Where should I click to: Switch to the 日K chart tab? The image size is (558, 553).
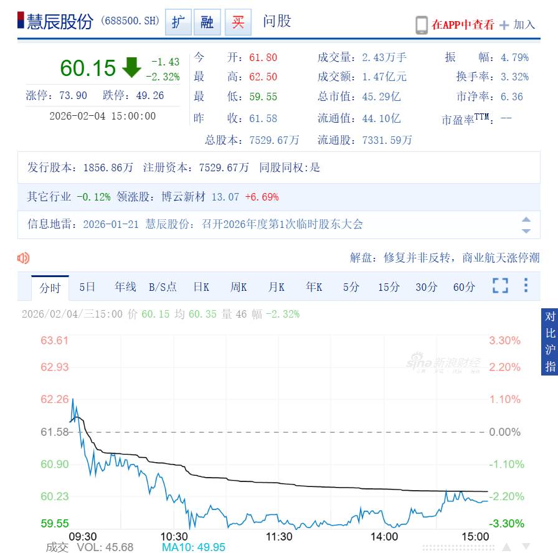[201, 287]
